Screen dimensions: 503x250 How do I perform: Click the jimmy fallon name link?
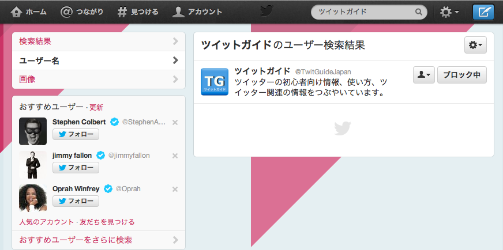(x=72, y=156)
